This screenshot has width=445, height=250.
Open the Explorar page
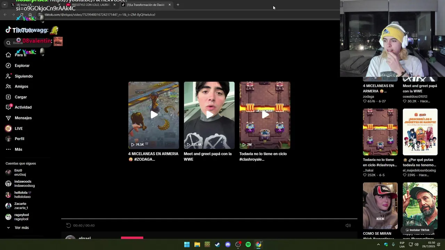click(18, 66)
